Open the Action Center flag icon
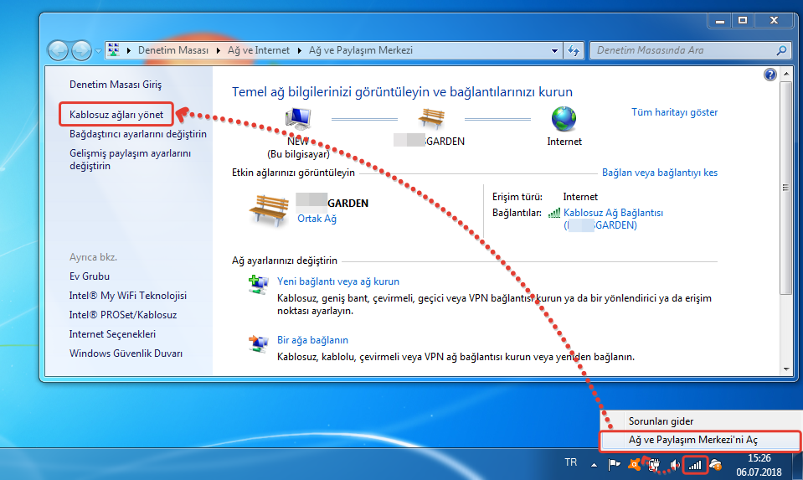Viewport: 803px width, 480px height. 614,464
